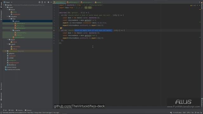
Task: Click the Collapse All icon in Project toolbar
Action: 45,2
